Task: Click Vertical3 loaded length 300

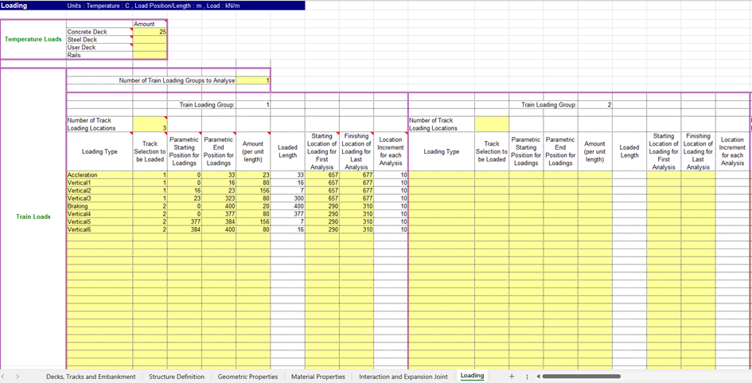Action: tap(287, 198)
